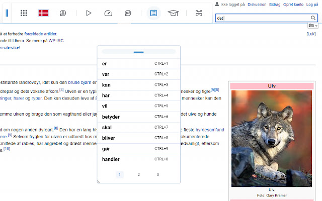The image size is (322, 201).
Task: Activate the screen capture scan tool
Action: [199, 13]
